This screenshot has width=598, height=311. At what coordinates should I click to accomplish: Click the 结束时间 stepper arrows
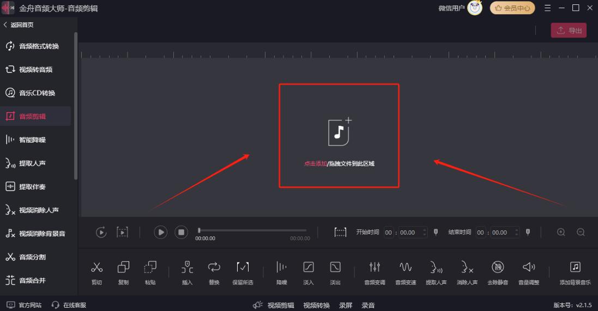516,233
